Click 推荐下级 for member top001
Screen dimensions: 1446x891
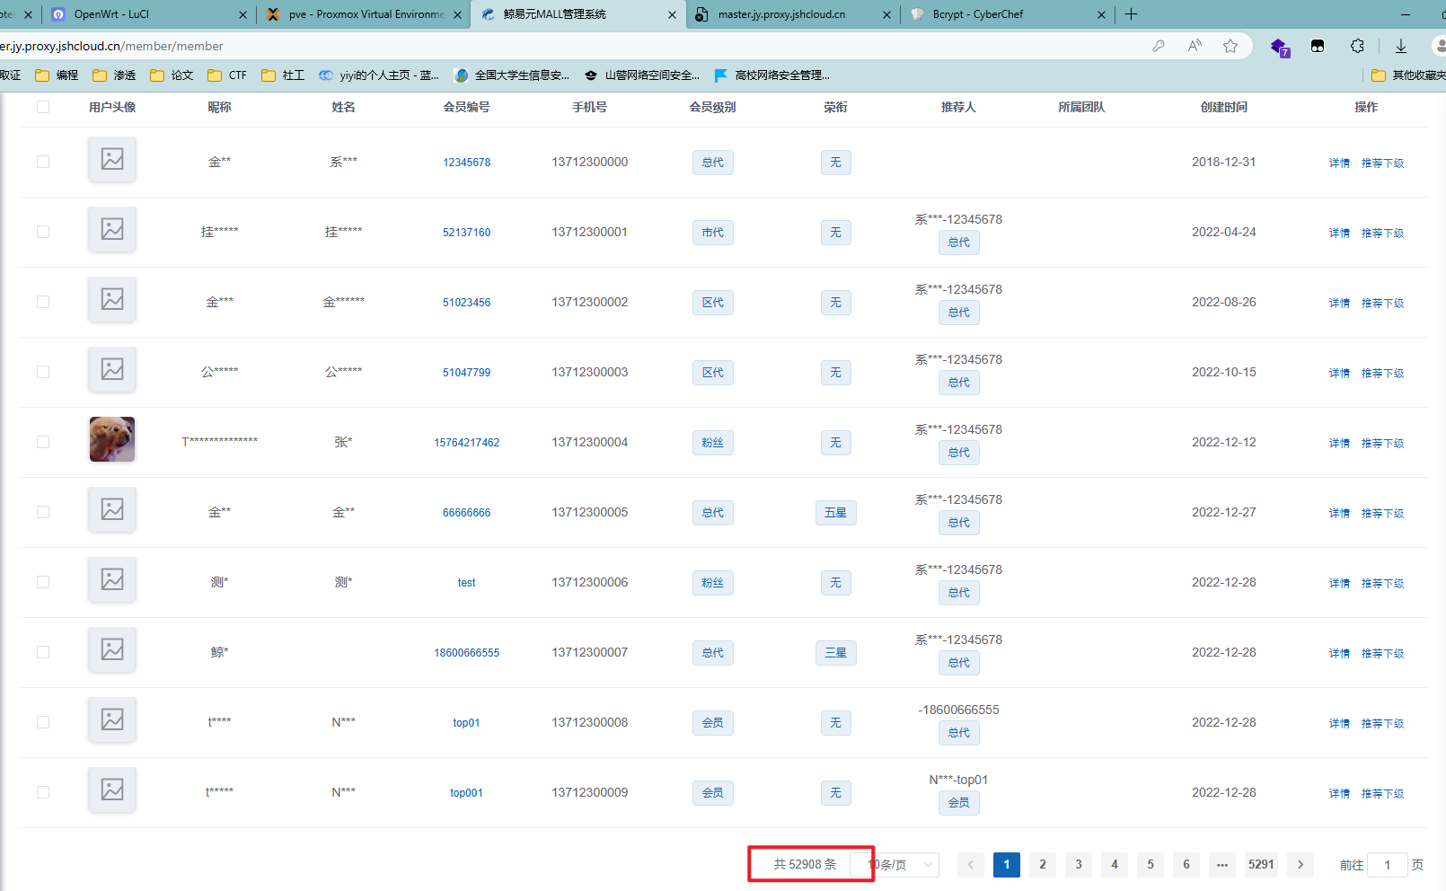coord(1382,793)
